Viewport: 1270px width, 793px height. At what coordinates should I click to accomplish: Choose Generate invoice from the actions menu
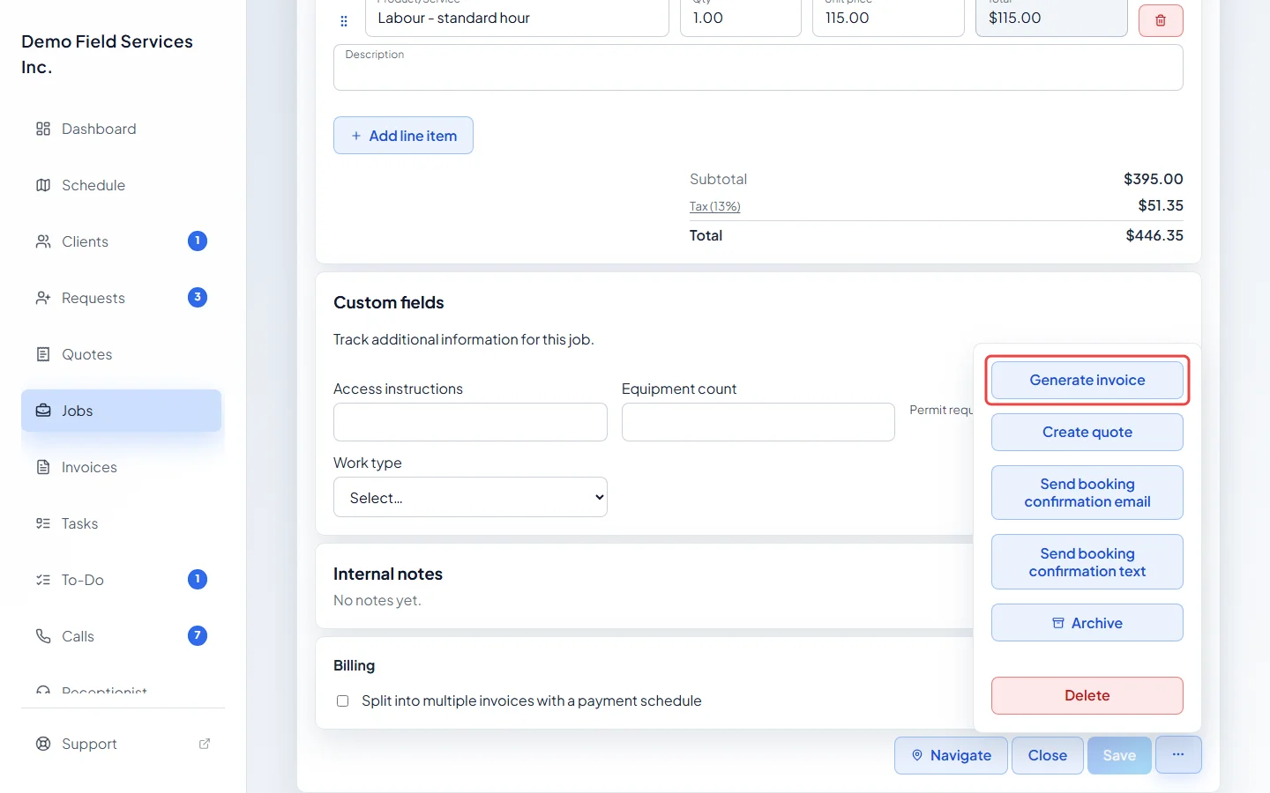click(x=1087, y=381)
